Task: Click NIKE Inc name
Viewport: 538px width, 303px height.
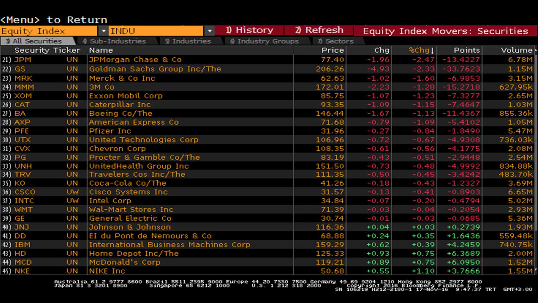Action: (107, 271)
